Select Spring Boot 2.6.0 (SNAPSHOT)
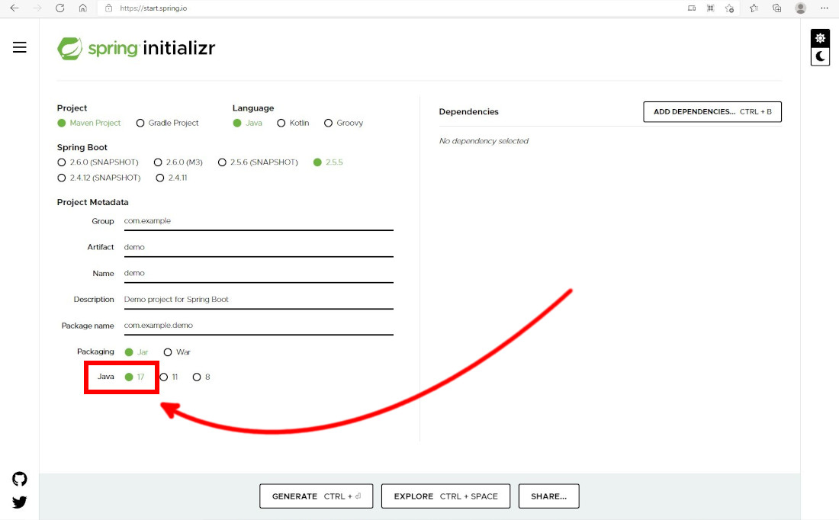 [62, 162]
